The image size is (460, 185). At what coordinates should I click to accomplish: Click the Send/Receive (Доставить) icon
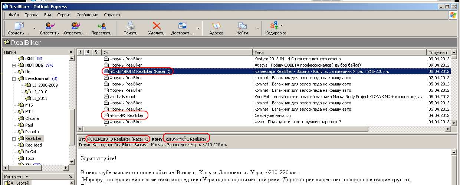(182, 26)
